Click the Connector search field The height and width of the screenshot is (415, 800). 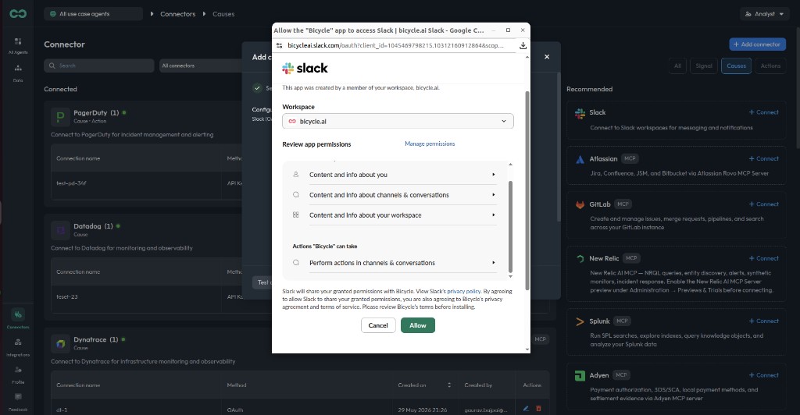pyautogui.click(x=99, y=66)
